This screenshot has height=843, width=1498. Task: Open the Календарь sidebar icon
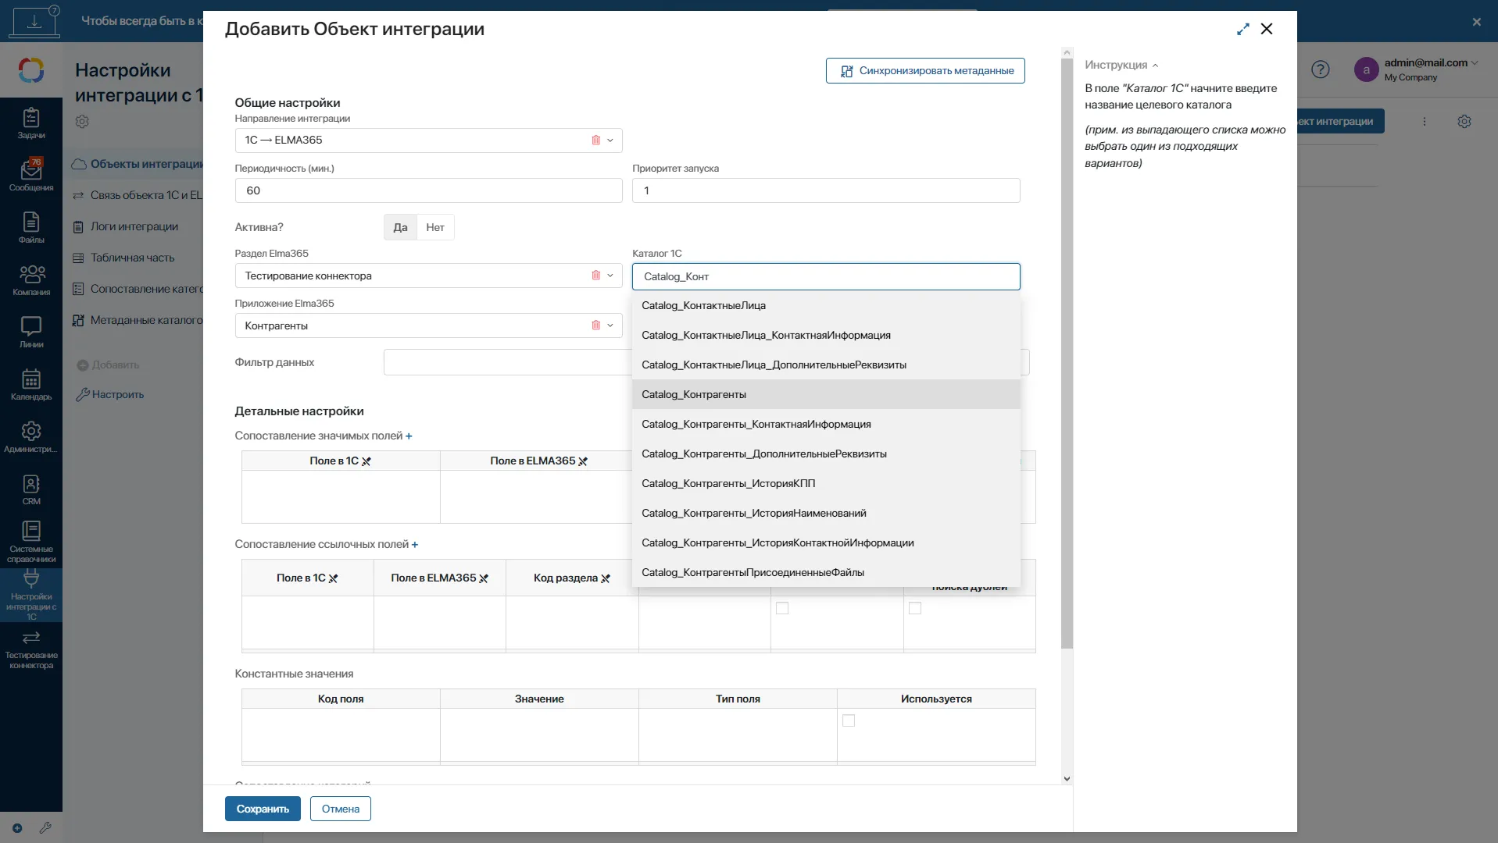tap(31, 384)
